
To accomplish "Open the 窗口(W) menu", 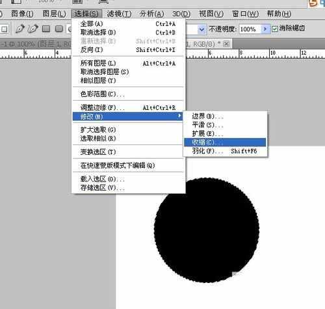I will 245,14.
